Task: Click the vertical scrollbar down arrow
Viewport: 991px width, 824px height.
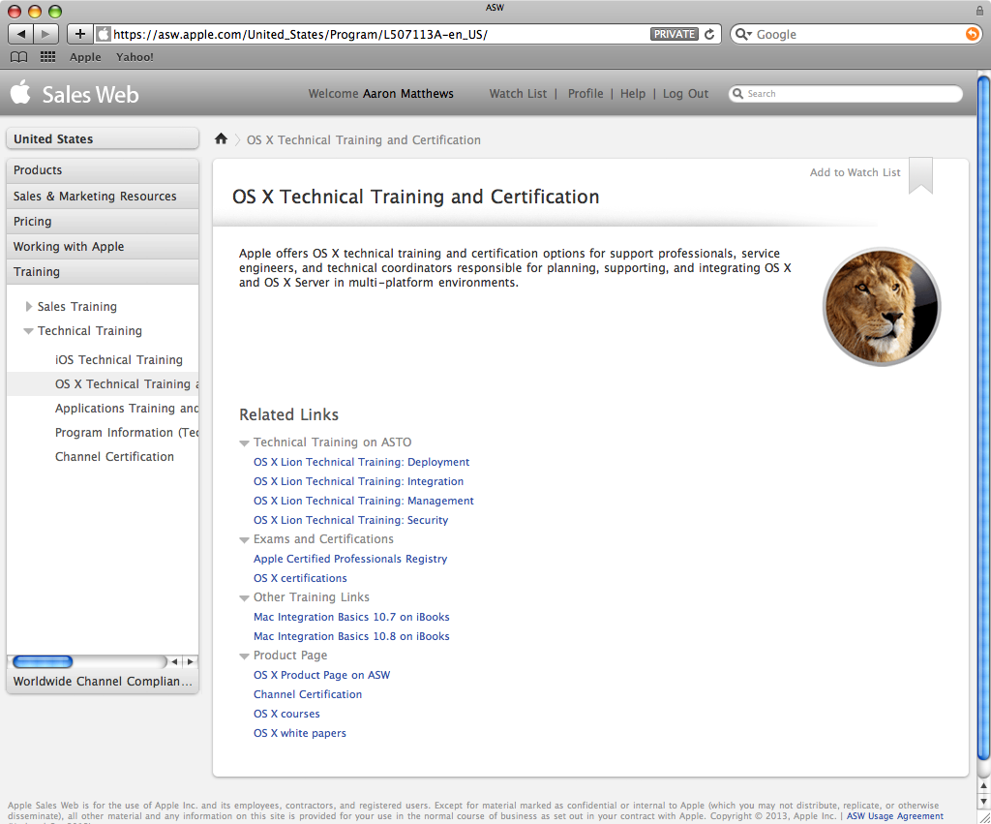Action: click(x=983, y=802)
